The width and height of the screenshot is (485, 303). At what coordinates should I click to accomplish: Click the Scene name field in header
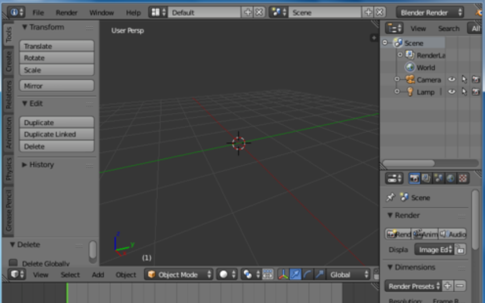coord(324,12)
